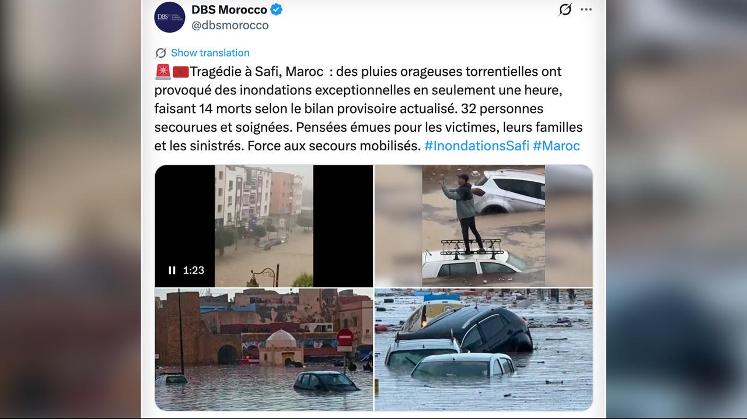The height and width of the screenshot is (419, 747).
Task: Open the @dbsmorocco handle
Action: 230,26
